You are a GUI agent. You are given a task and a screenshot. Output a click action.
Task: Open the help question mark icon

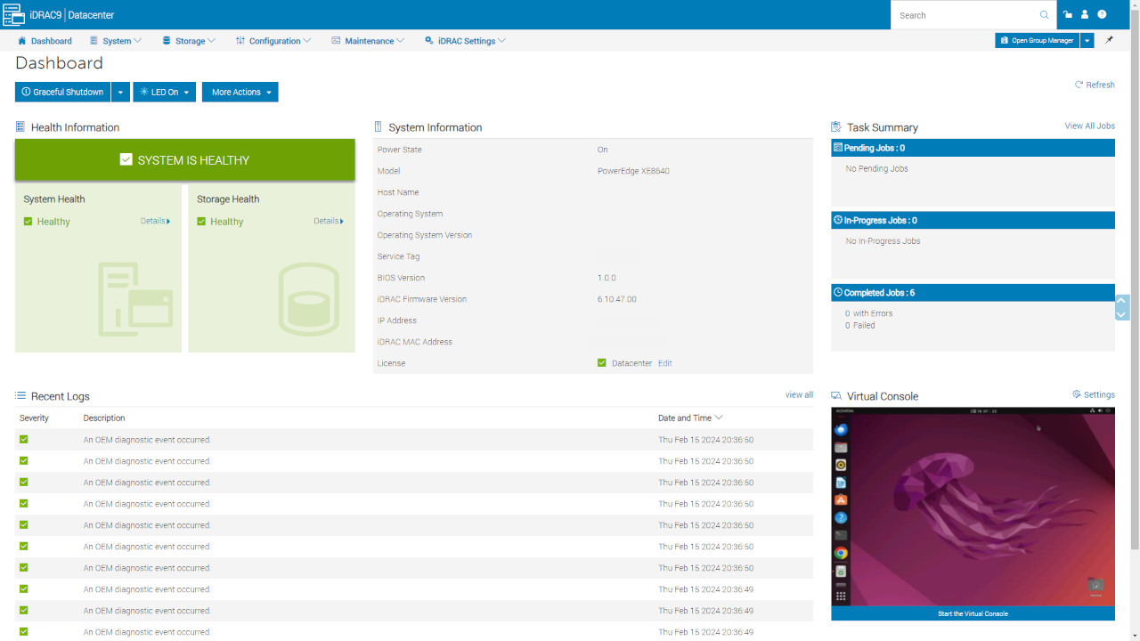(1102, 15)
